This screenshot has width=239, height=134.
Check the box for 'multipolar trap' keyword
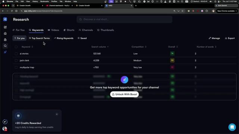point(16,67)
